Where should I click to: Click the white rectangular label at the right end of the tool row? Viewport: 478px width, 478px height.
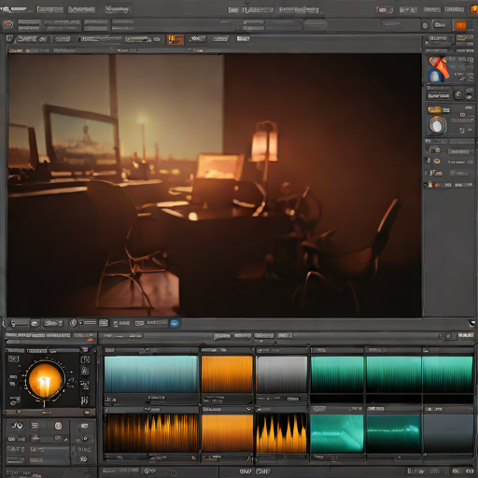pos(243,39)
